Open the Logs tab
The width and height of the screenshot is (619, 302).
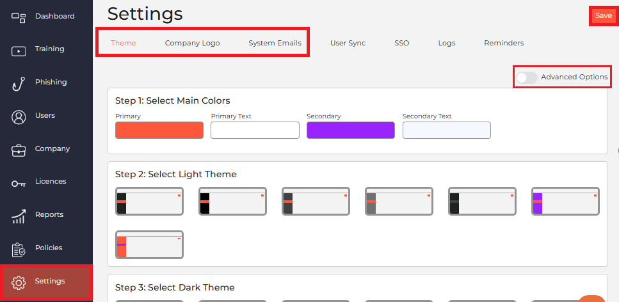[446, 43]
